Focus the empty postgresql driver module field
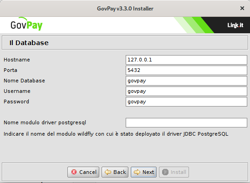This screenshot has height=183, width=250. 186,123
